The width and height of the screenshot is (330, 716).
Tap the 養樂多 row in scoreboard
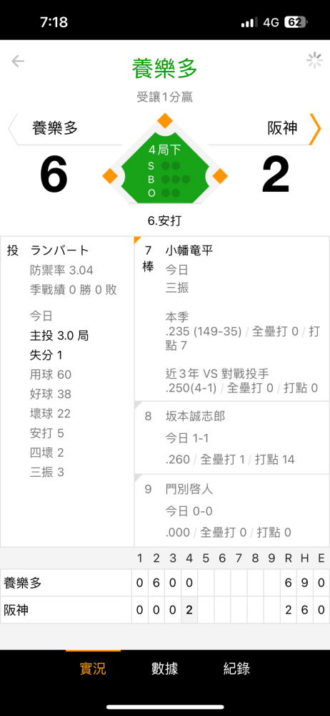click(164, 583)
